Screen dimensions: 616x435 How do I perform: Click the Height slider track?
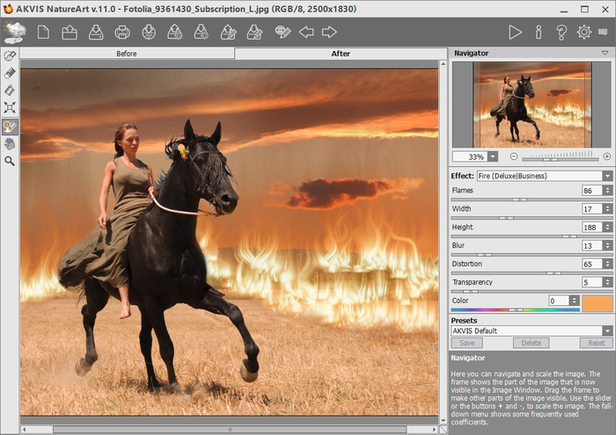[532, 236]
